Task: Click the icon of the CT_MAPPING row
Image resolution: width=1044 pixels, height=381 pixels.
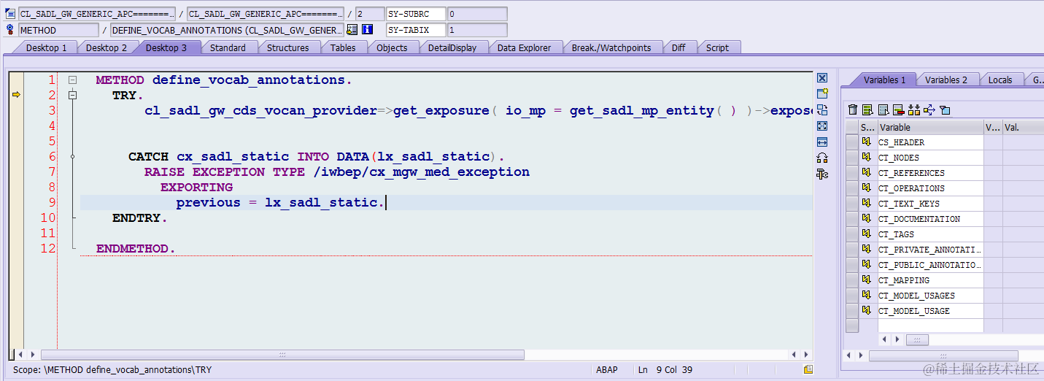Action: point(867,280)
